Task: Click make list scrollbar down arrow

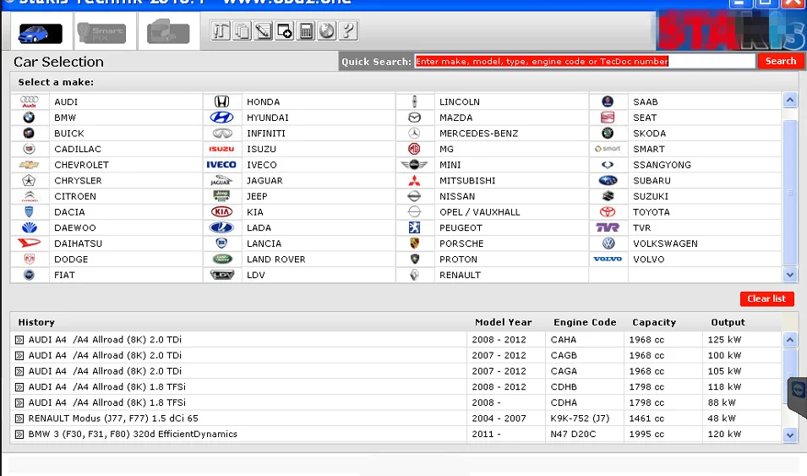Action: pyautogui.click(x=789, y=275)
